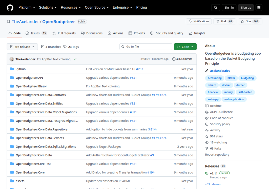Click the fork icon beside 63 forks

207,149
